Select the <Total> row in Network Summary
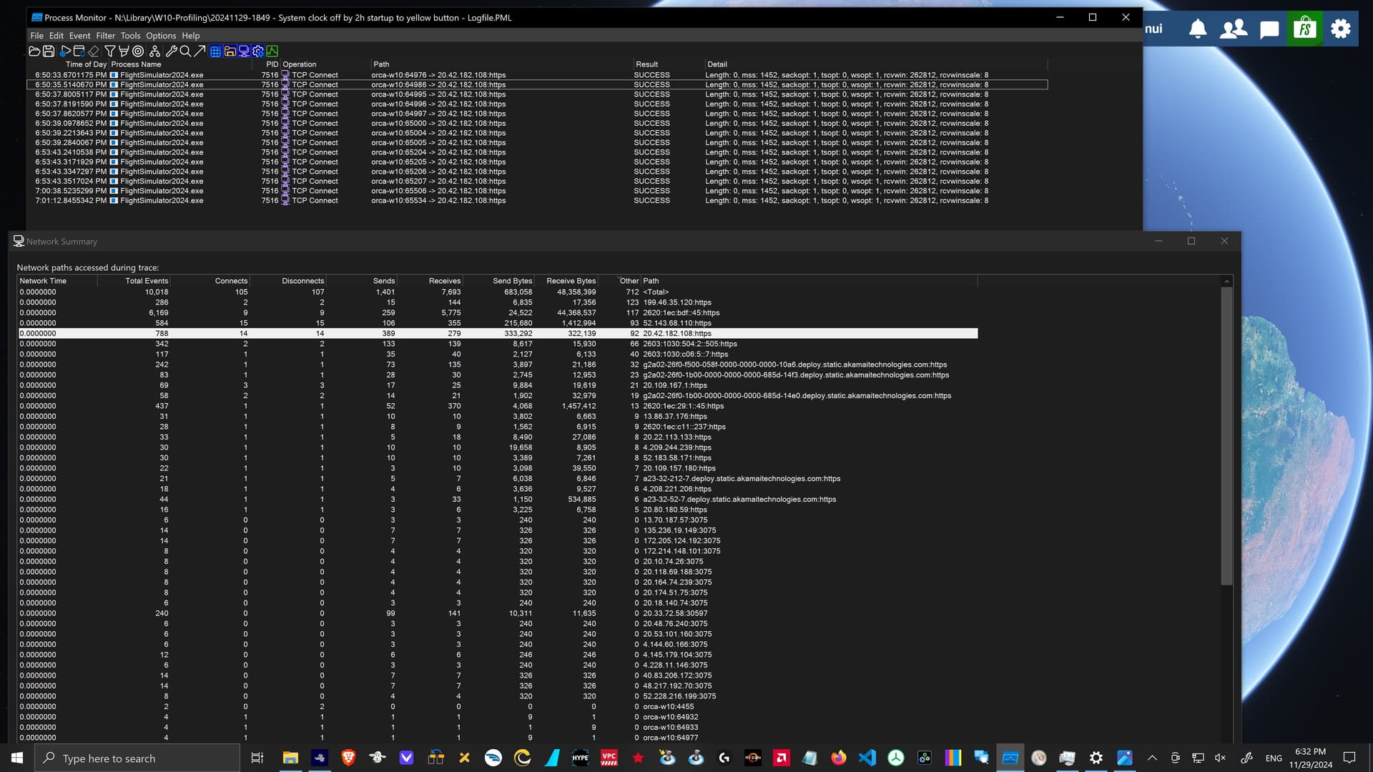Screen dimensions: 1373x772 (x=498, y=292)
